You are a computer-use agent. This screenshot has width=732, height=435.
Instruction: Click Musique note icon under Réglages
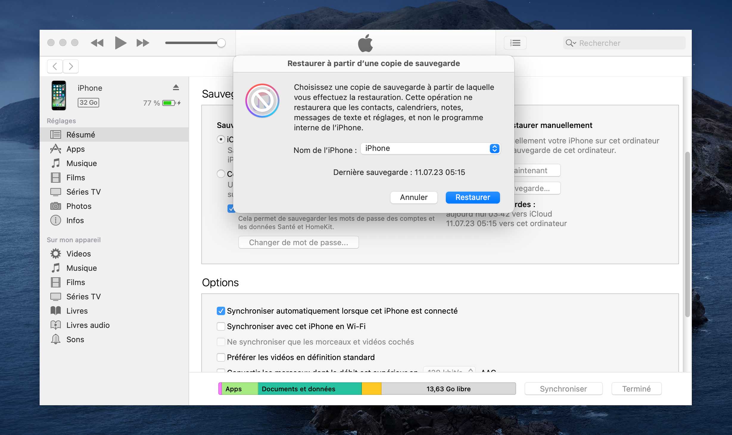(56, 163)
